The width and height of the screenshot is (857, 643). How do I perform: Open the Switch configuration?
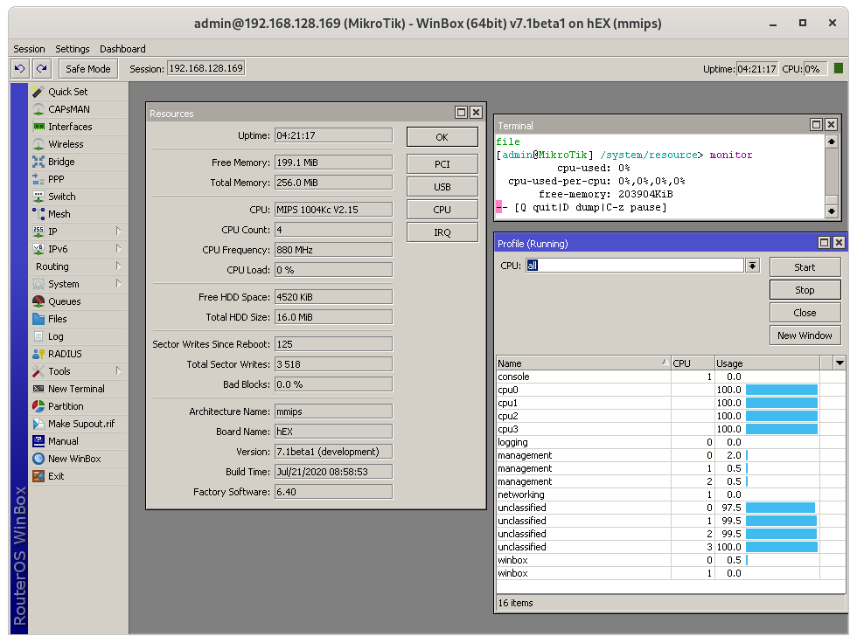coord(79,197)
